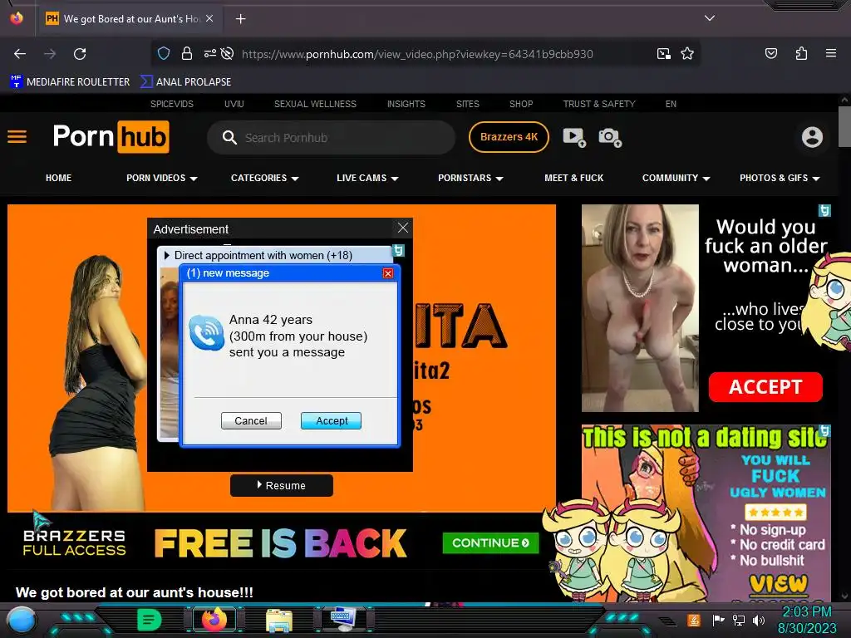The width and height of the screenshot is (851, 638).
Task: Click the Action Center flag tray icon
Action: point(718,620)
